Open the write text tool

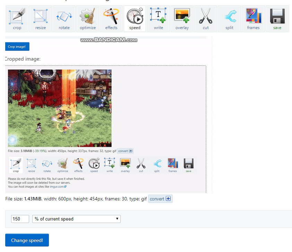pos(158,19)
